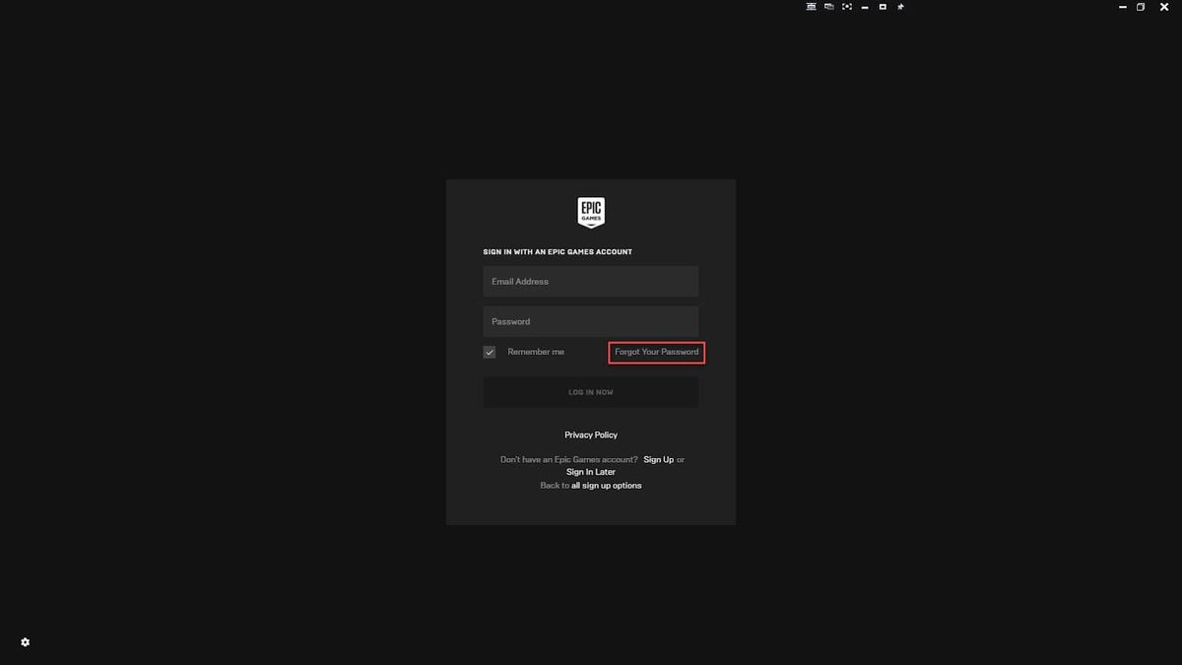Click the leftmost layout icon in the title bar
This screenshot has width=1182, height=665.
point(811,6)
